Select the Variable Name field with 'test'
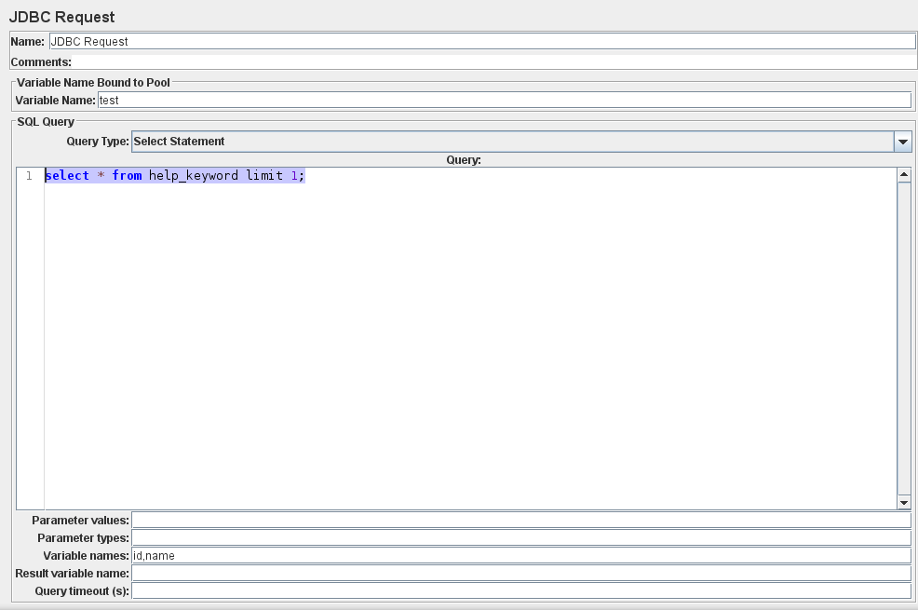The image size is (918, 610). pos(504,100)
